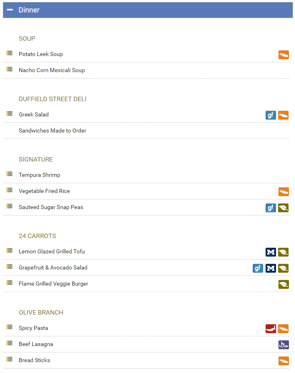Open the Sandwiches Made to Order item
The width and height of the screenshot is (295, 373).
point(52,131)
